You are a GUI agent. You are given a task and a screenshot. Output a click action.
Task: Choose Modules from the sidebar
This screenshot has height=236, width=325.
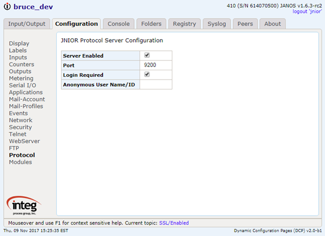[20, 162]
